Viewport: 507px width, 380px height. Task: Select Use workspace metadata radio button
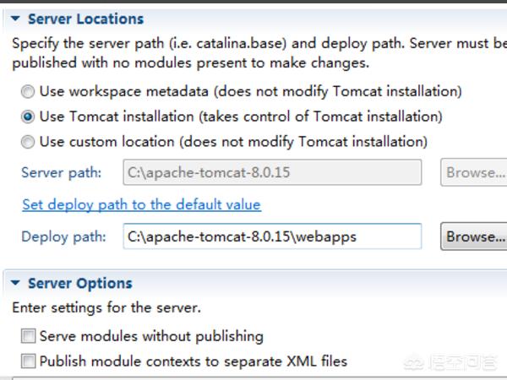[29, 91]
